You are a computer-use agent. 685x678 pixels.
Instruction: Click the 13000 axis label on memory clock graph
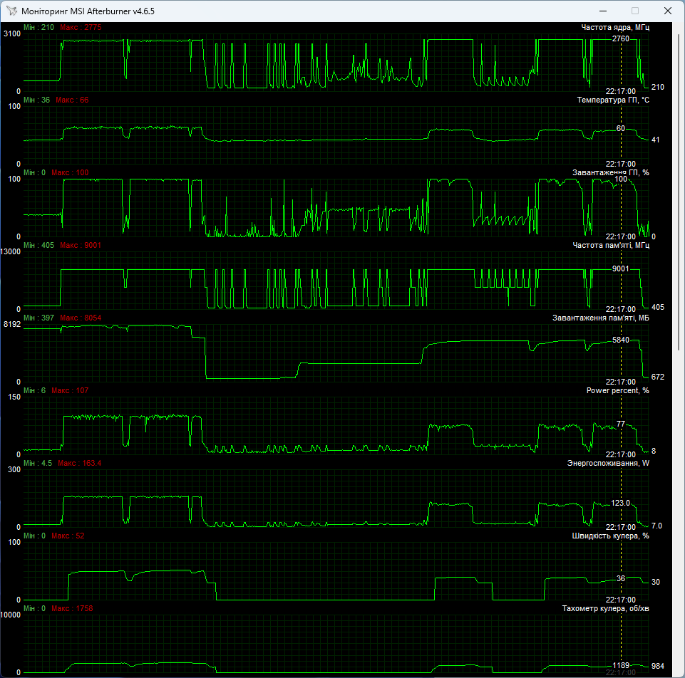(11, 251)
